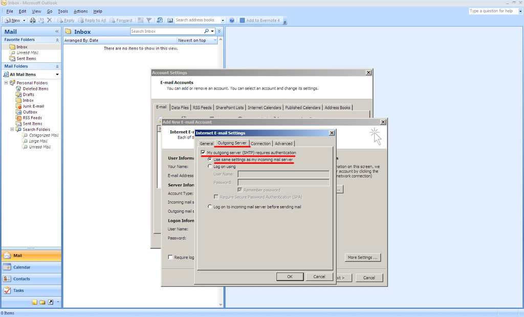Click the Move to Folder toolbar icon
Screen dimensions: 524x317
tap(41, 20)
